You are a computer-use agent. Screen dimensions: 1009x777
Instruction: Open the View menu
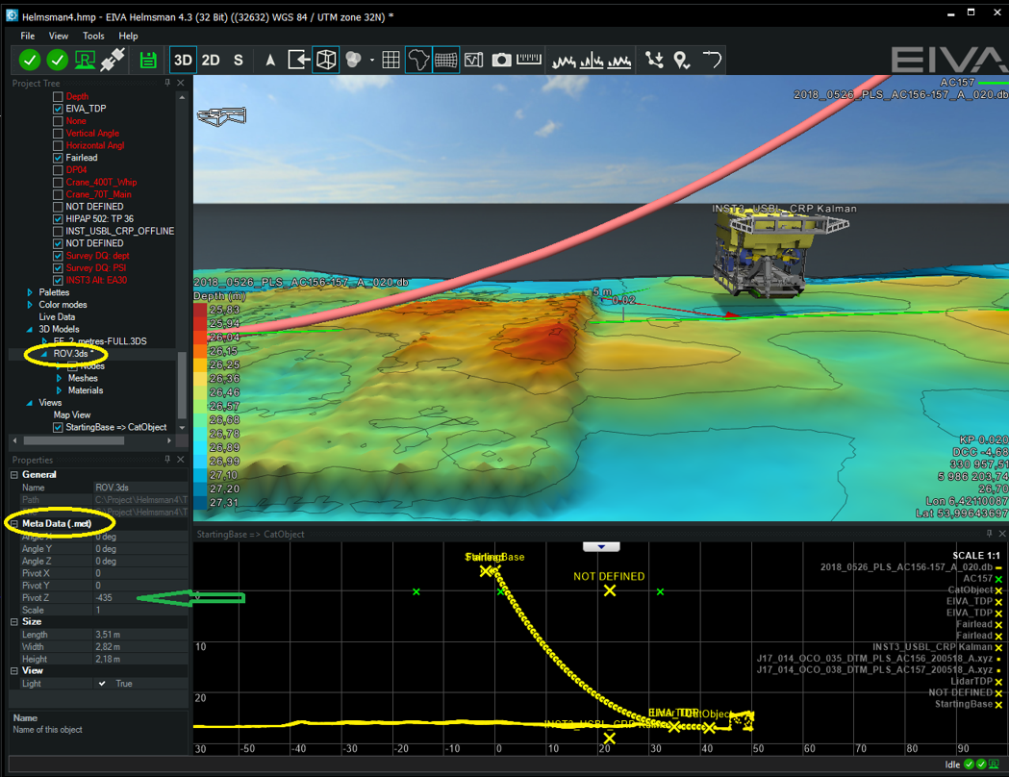pos(59,36)
